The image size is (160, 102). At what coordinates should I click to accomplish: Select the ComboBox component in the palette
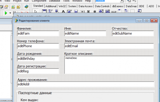tap(108, 11)
